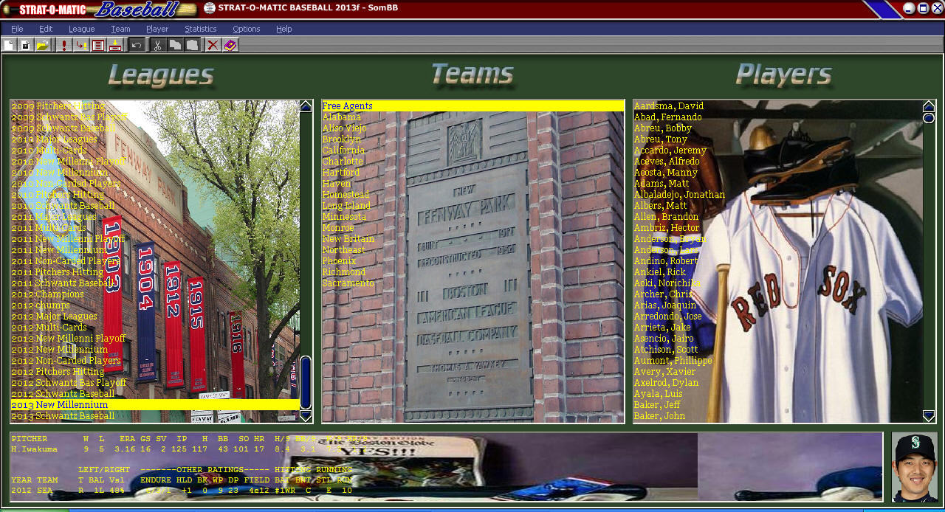Click the document-with-grid toolbar icon

tap(25, 45)
